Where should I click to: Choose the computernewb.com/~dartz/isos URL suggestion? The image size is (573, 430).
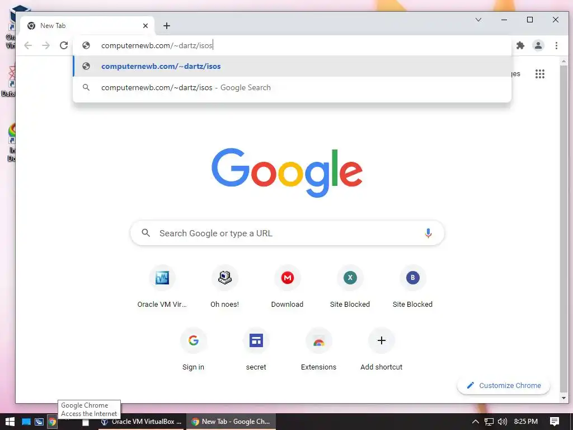pos(292,66)
